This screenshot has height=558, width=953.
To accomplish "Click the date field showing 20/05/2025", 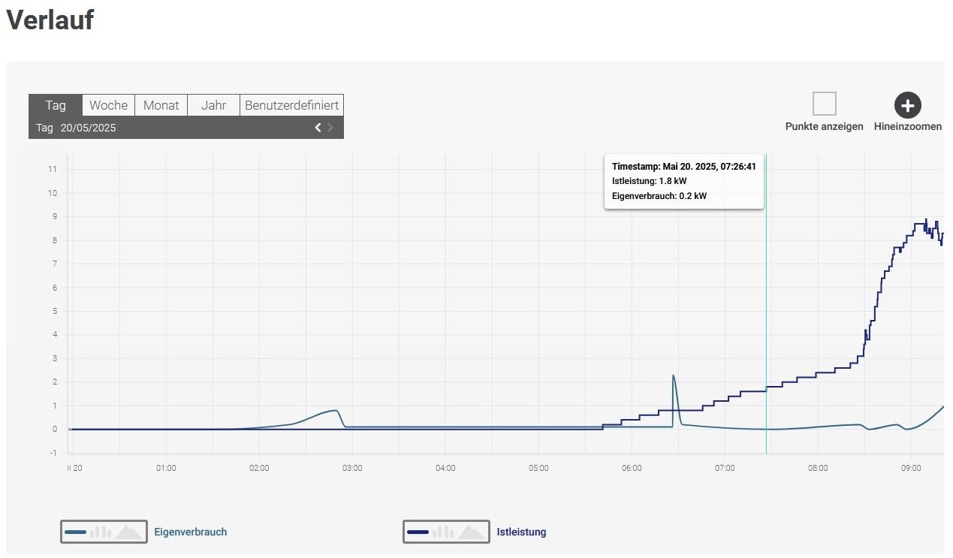I will pyautogui.click(x=89, y=128).
